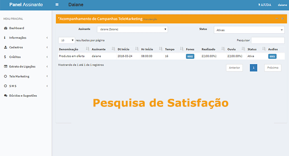Screen dimensions: 289x156
Task: Click in the Pesquisar search field
Action: [268, 40]
